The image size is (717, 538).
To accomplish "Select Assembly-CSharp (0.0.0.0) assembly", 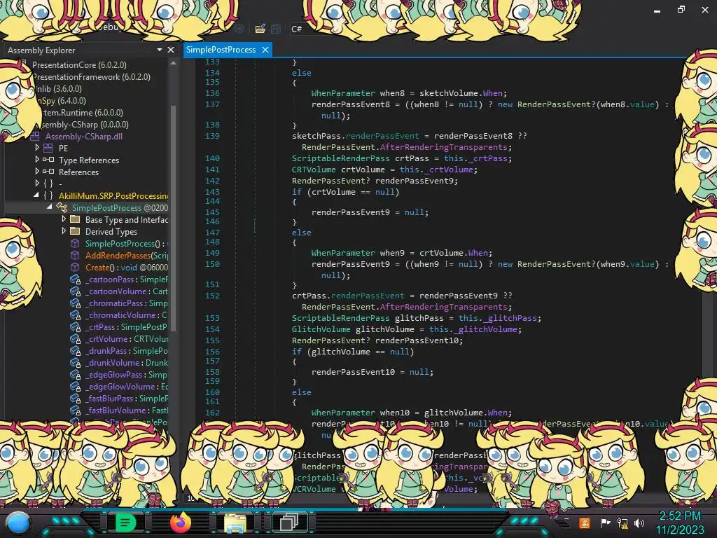I will [x=84, y=125].
